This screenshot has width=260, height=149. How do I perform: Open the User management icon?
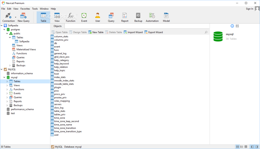(98, 17)
